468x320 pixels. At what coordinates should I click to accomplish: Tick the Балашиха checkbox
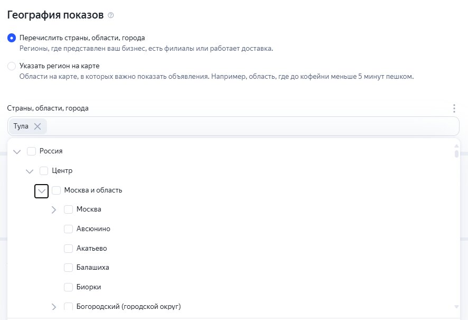pyautogui.click(x=68, y=268)
